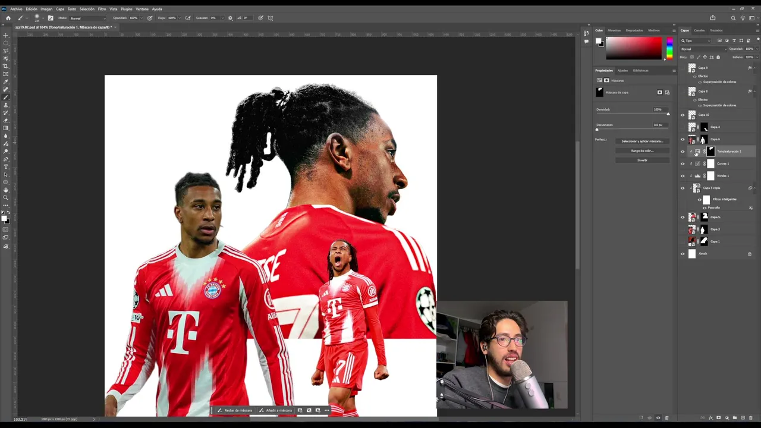Click Restar de máscara in contextual bar
The image size is (761, 428).
[x=234, y=410]
